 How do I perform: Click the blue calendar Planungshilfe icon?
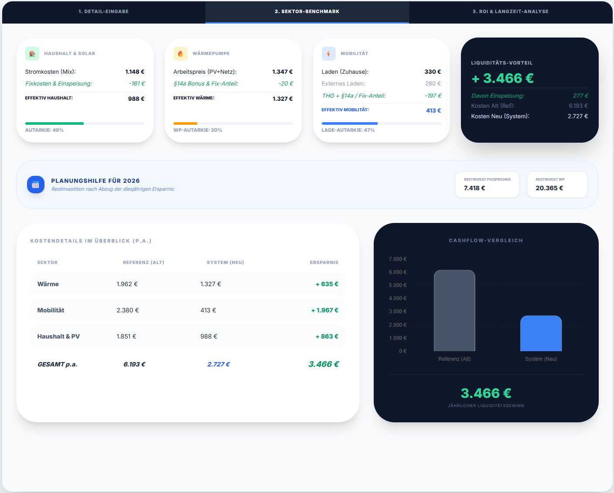36,185
